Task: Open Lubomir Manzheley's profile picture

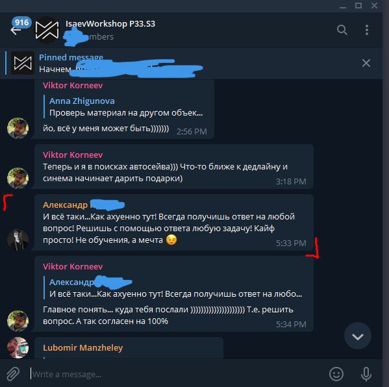Action: 18,347
